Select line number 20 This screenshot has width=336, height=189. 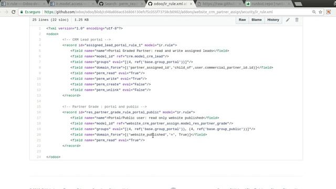pos(39,134)
